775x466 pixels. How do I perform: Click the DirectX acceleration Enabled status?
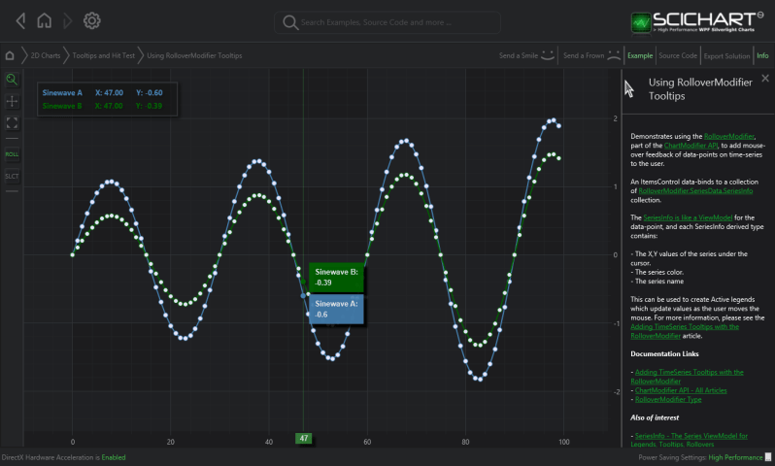114,457
